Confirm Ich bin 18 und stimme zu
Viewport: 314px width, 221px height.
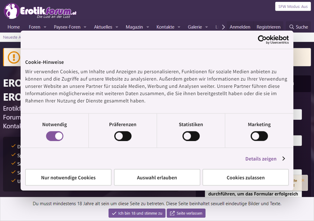click(137, 213)
